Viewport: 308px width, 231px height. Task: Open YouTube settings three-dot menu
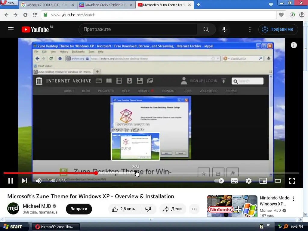tap(250, 29)
